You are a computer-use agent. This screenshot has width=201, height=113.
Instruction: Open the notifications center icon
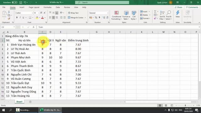197,110
